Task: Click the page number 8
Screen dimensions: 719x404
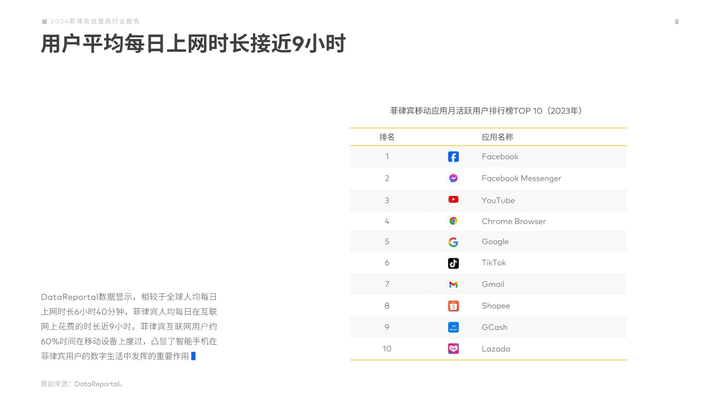Action: tap(677, 22)
